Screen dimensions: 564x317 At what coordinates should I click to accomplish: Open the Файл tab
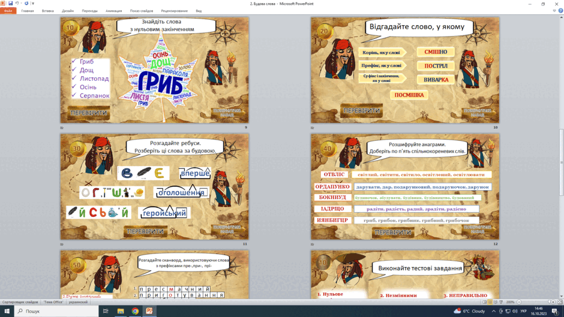tap(8, 11)
